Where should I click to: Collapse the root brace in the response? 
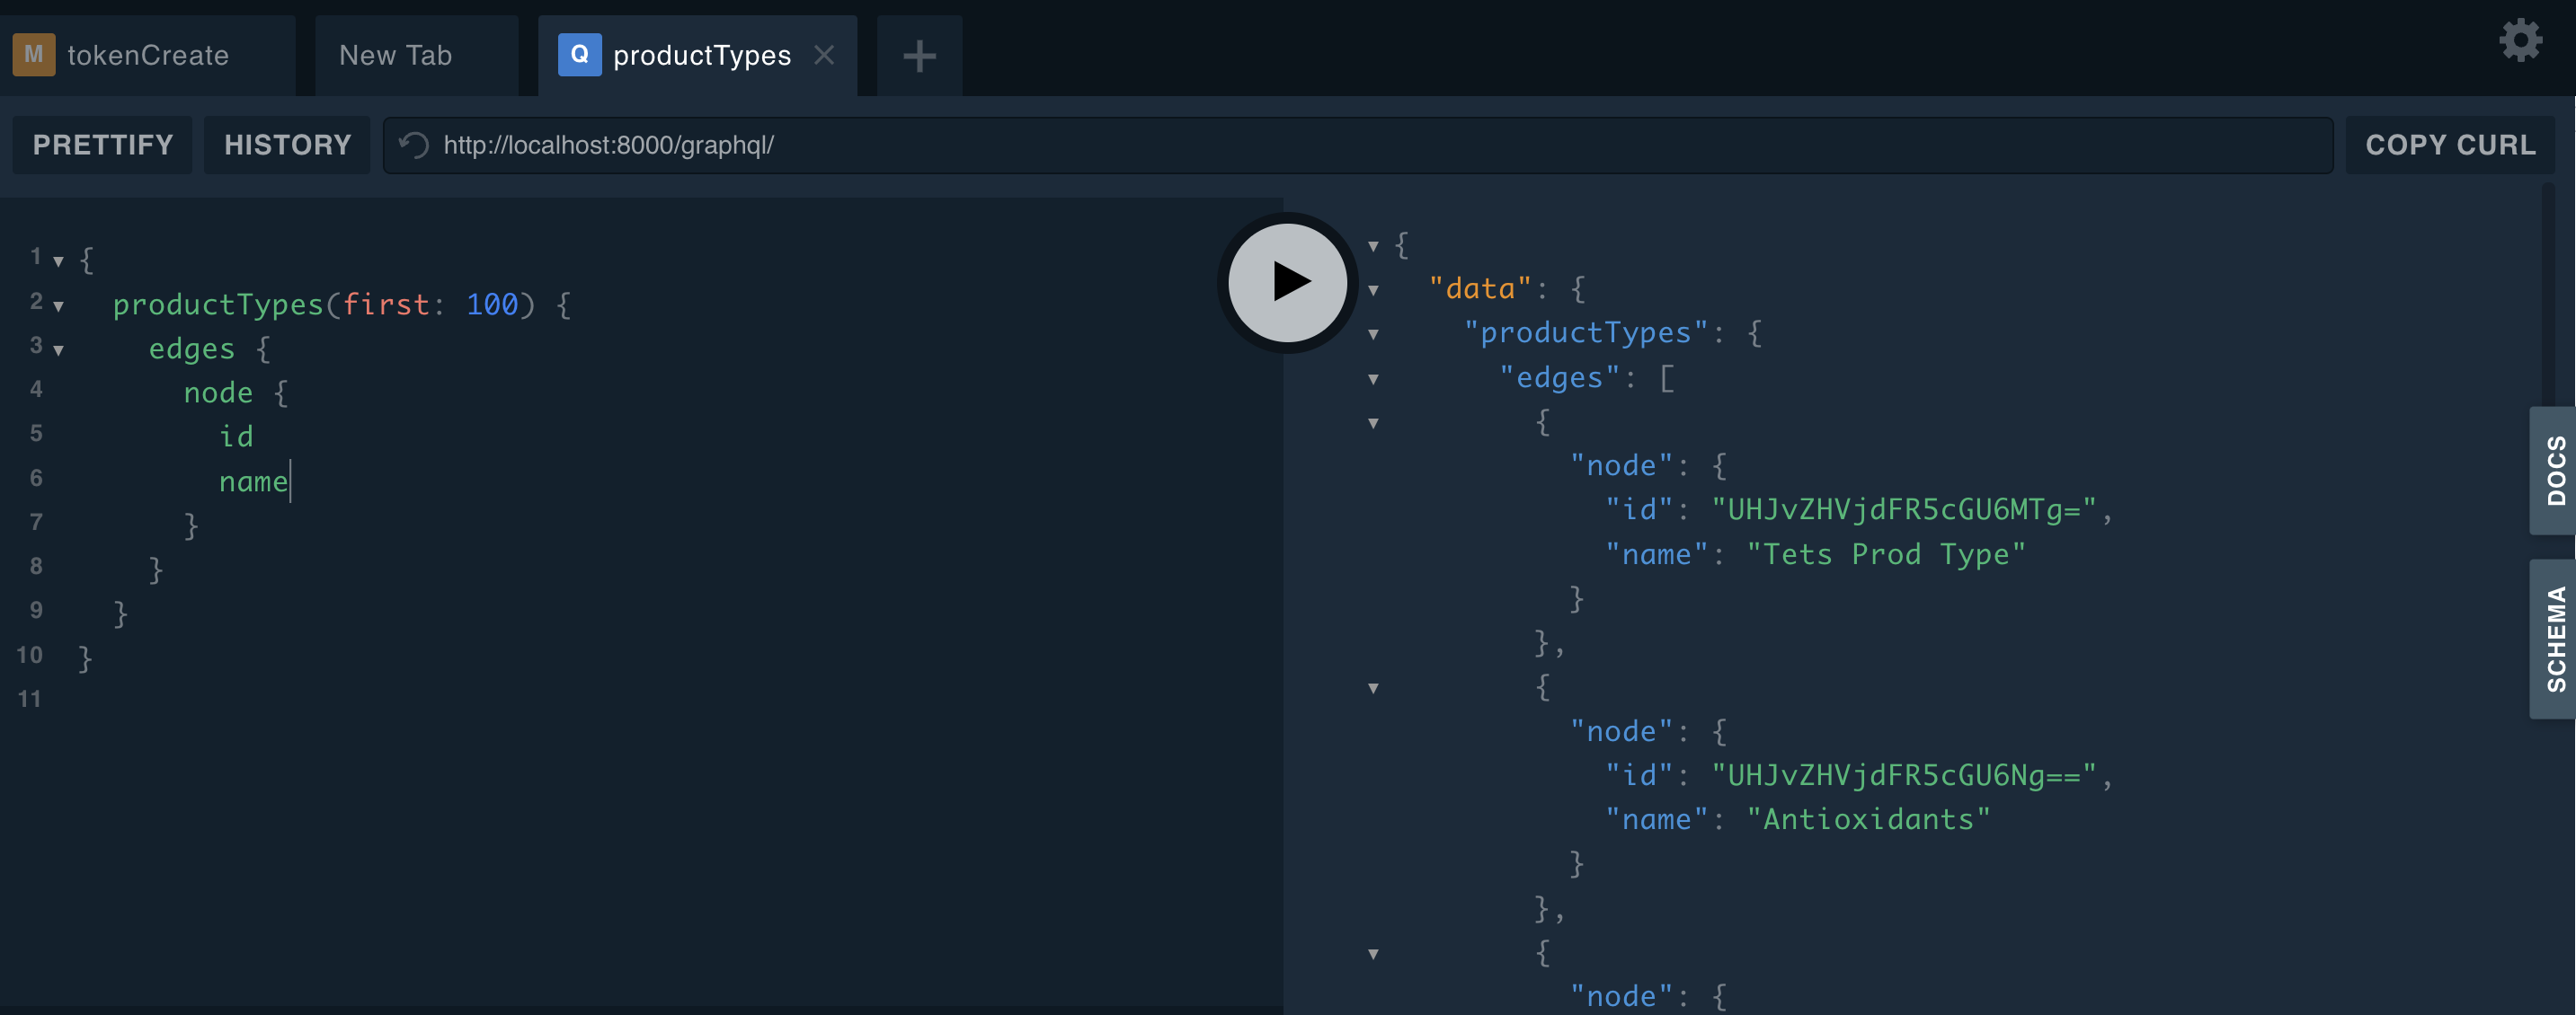click(1373, 246)
